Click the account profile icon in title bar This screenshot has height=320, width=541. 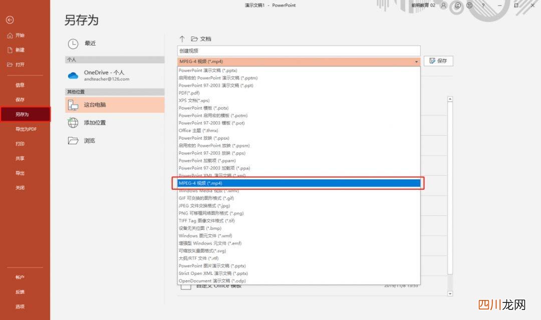444,6
